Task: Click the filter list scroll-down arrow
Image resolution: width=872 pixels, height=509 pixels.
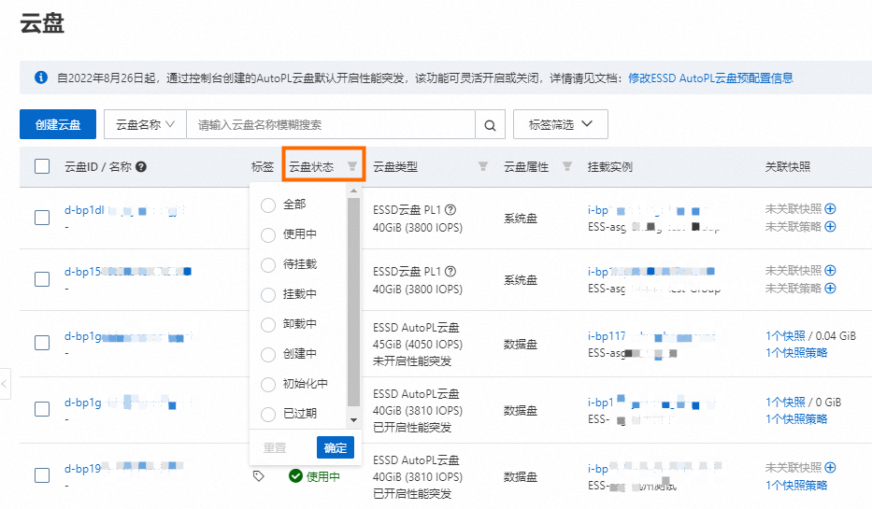Action: pos(353,422)
